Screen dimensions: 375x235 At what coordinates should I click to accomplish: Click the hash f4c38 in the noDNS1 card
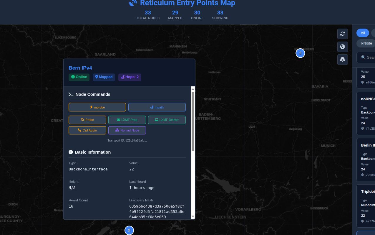tap(370, 129)
